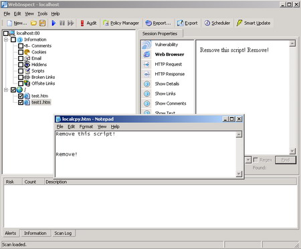The width and height of the screenshot is (301, 249).
Task: Collapse the root / tree node
Action: (6, 90)
